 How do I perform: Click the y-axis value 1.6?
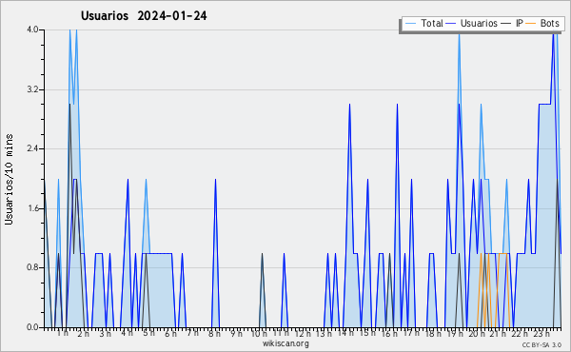(x=32, y=208)
